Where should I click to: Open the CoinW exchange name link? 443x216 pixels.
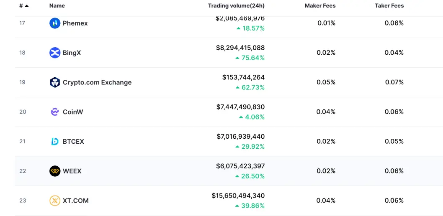click(x=73, y=112)
